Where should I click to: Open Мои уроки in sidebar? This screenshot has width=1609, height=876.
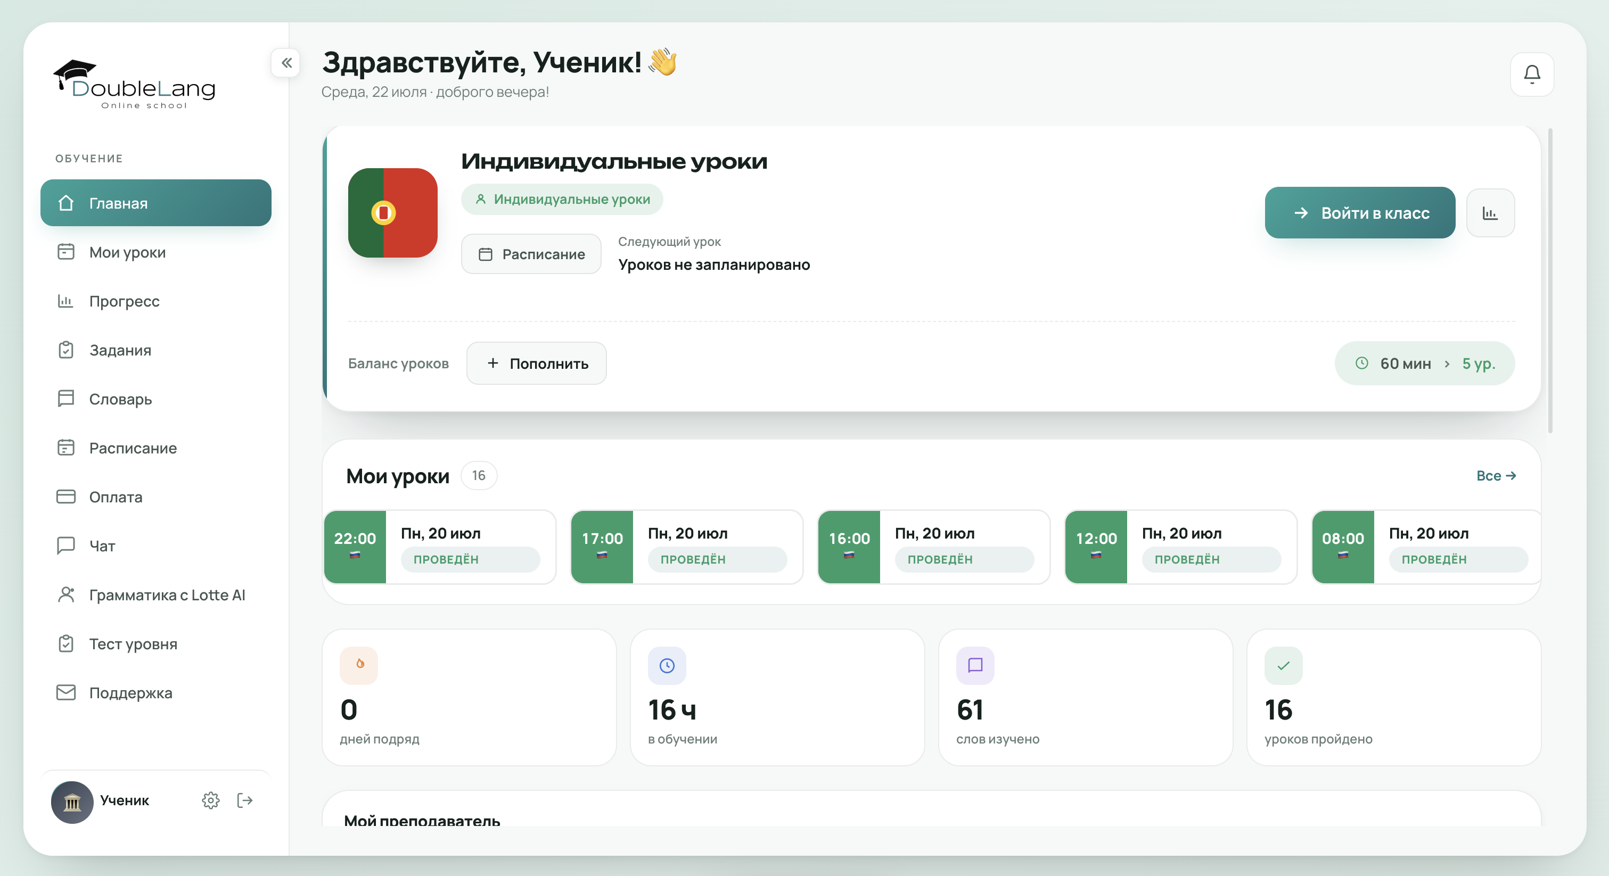155,252
